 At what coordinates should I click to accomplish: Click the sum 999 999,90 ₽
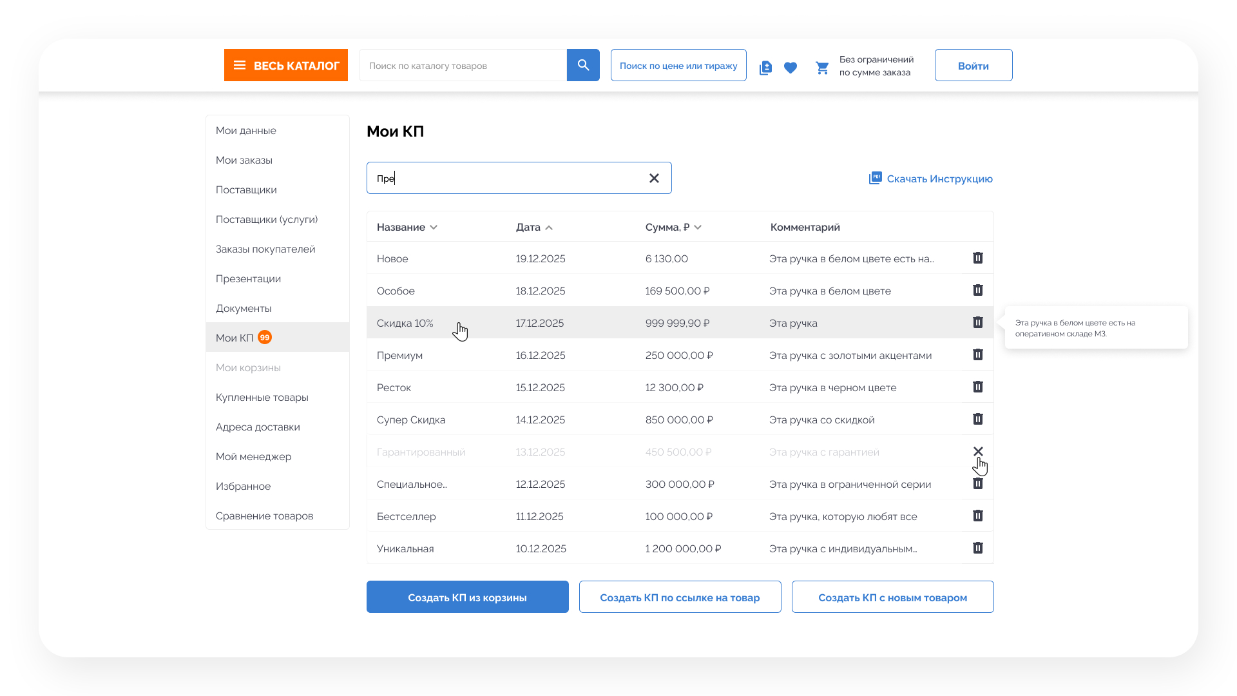(x=677, y=323)
